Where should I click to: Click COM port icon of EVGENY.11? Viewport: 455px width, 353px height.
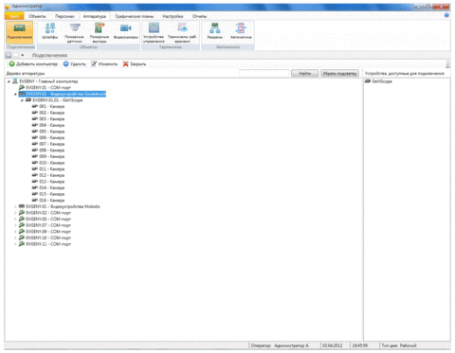[x=22, y=244]
